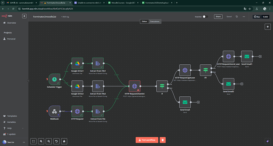Zoom in on the workflow canvas
Viewport: 273px width, 146px height.
tap(41, 141)
